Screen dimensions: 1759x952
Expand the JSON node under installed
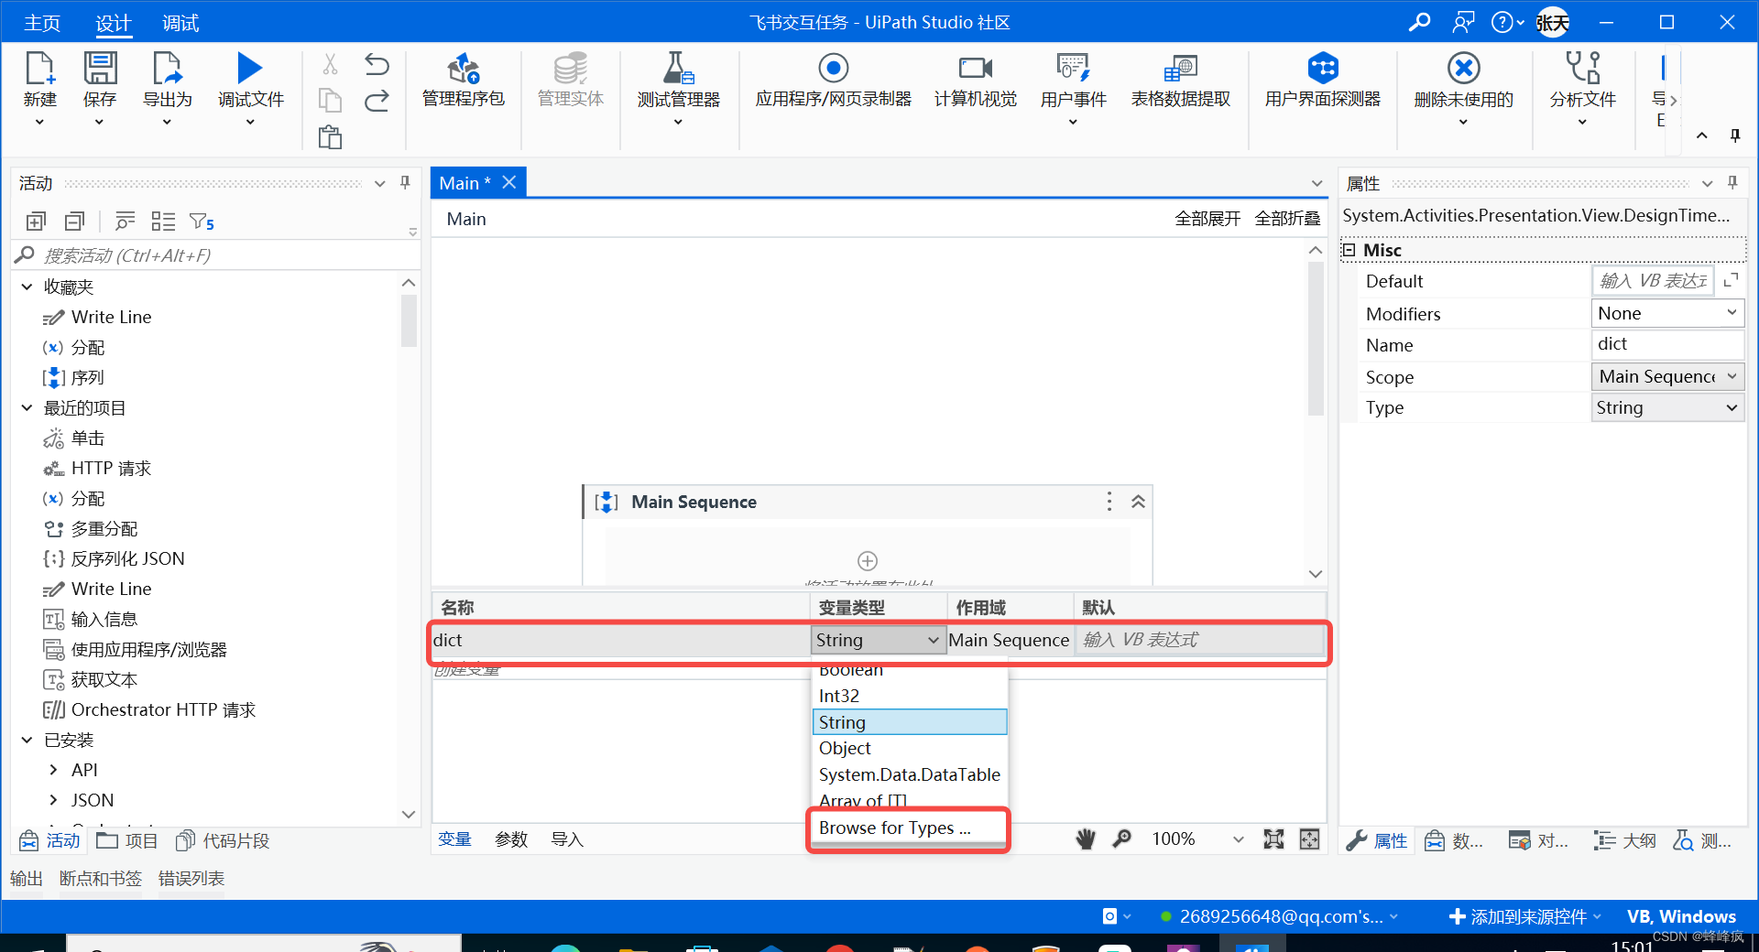(x=53, y=800)
